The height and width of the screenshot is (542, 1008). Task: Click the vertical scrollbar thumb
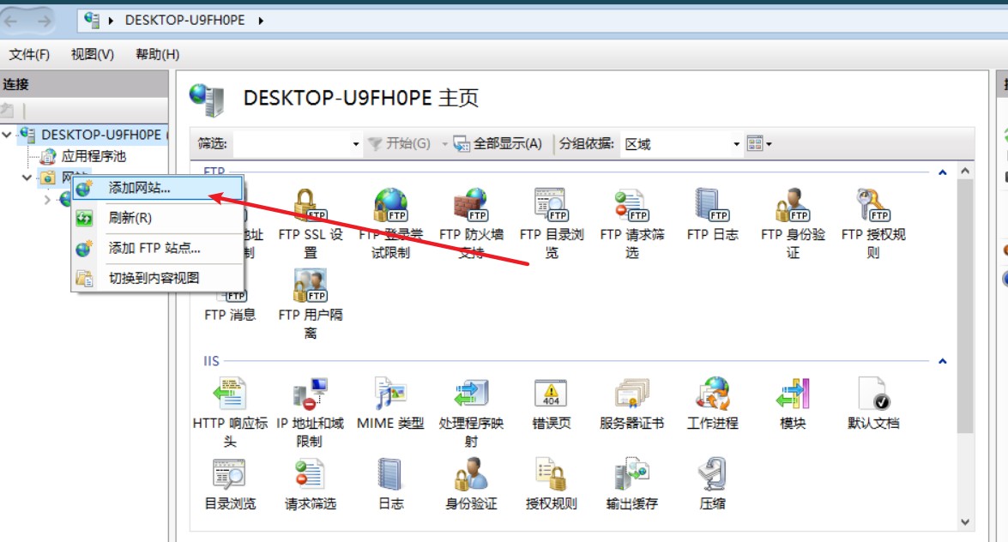(965, 306)
